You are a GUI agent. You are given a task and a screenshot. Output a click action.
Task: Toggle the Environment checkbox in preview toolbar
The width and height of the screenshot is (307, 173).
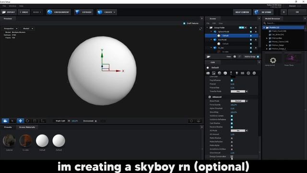96,121
